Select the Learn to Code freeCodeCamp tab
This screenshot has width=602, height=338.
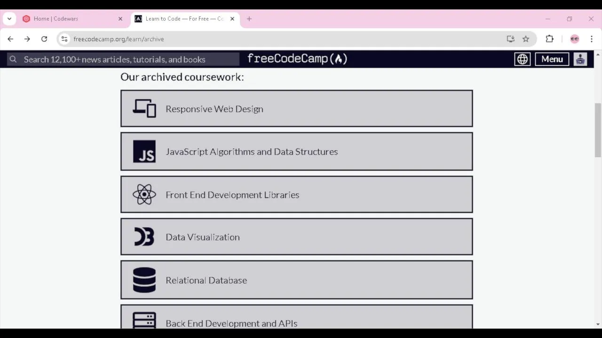coord(185,19)
